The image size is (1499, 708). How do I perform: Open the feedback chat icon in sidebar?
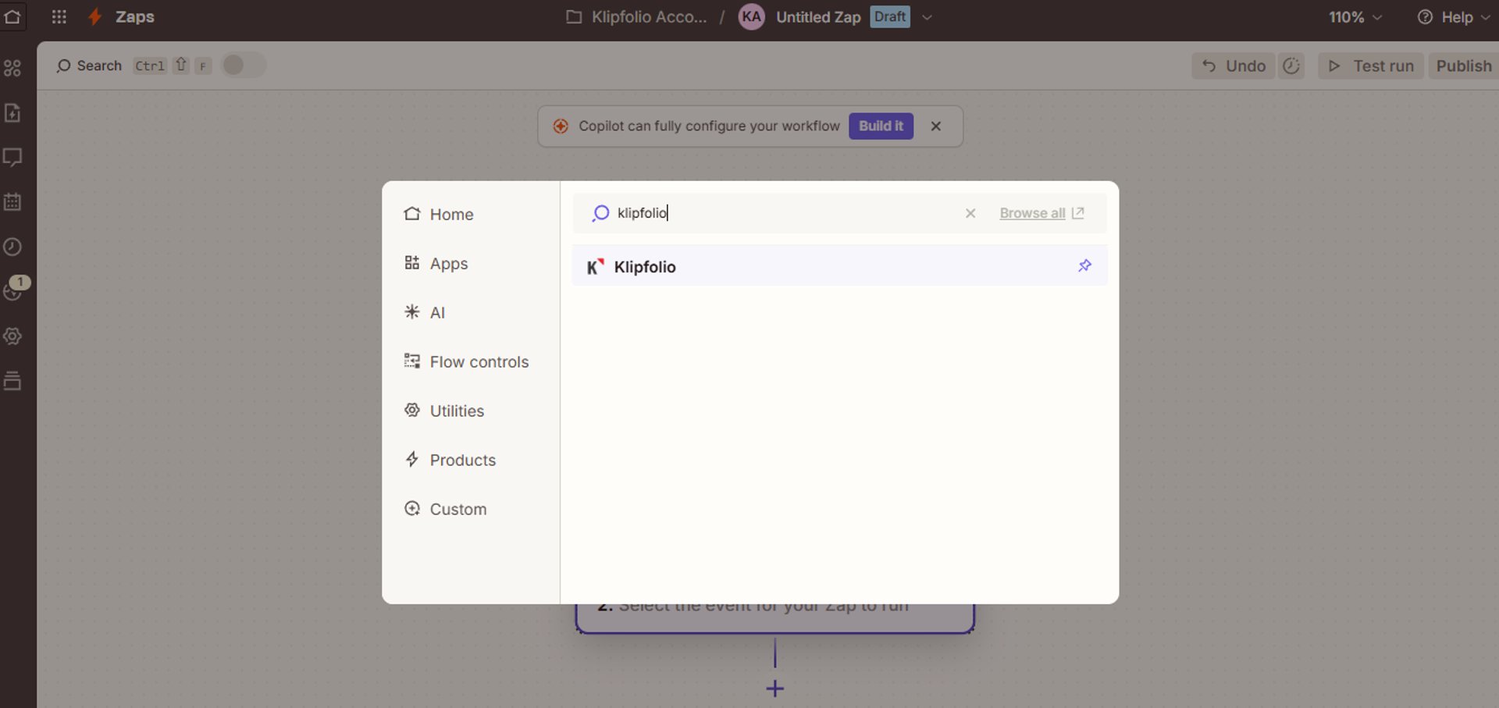[12, 158]
